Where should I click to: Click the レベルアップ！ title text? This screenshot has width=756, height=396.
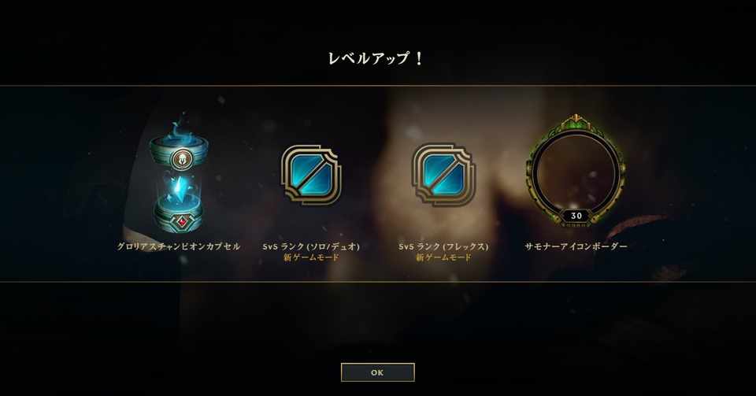(375, 58)
